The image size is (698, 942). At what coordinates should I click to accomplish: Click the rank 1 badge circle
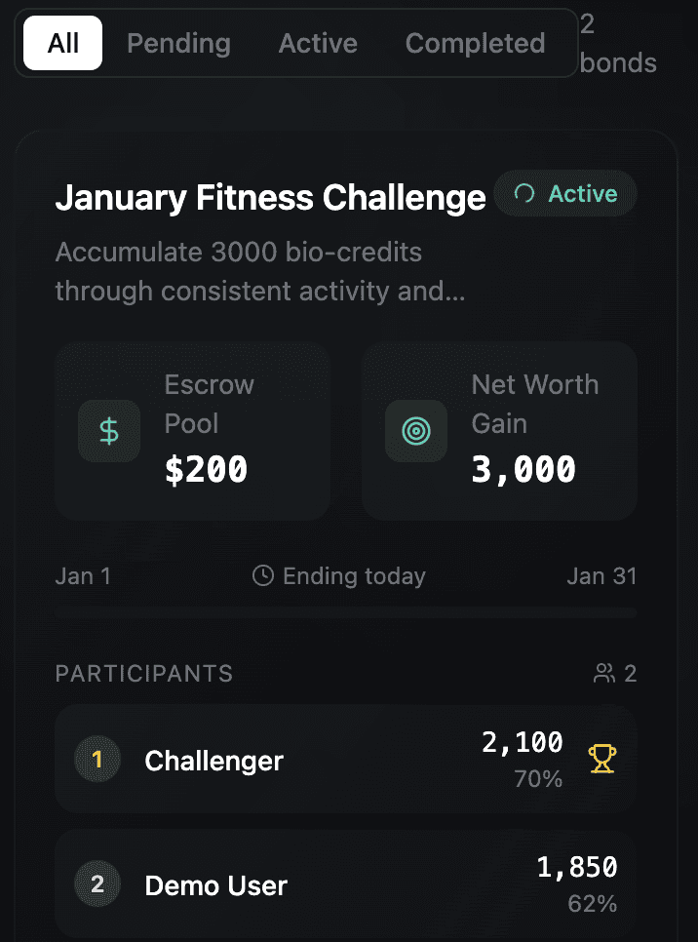point(97,760)
